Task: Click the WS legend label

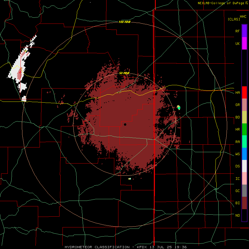Action: point(237,154)
